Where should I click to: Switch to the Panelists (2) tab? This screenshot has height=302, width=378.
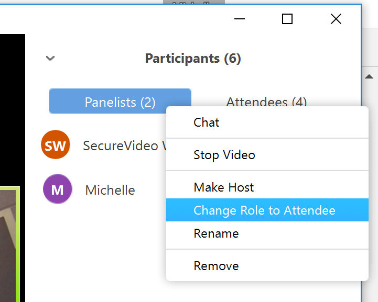coord(120,102)
